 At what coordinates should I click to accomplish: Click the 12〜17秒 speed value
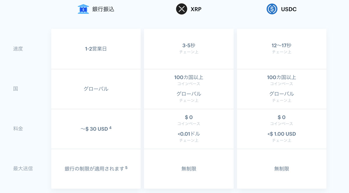(282, 45)
